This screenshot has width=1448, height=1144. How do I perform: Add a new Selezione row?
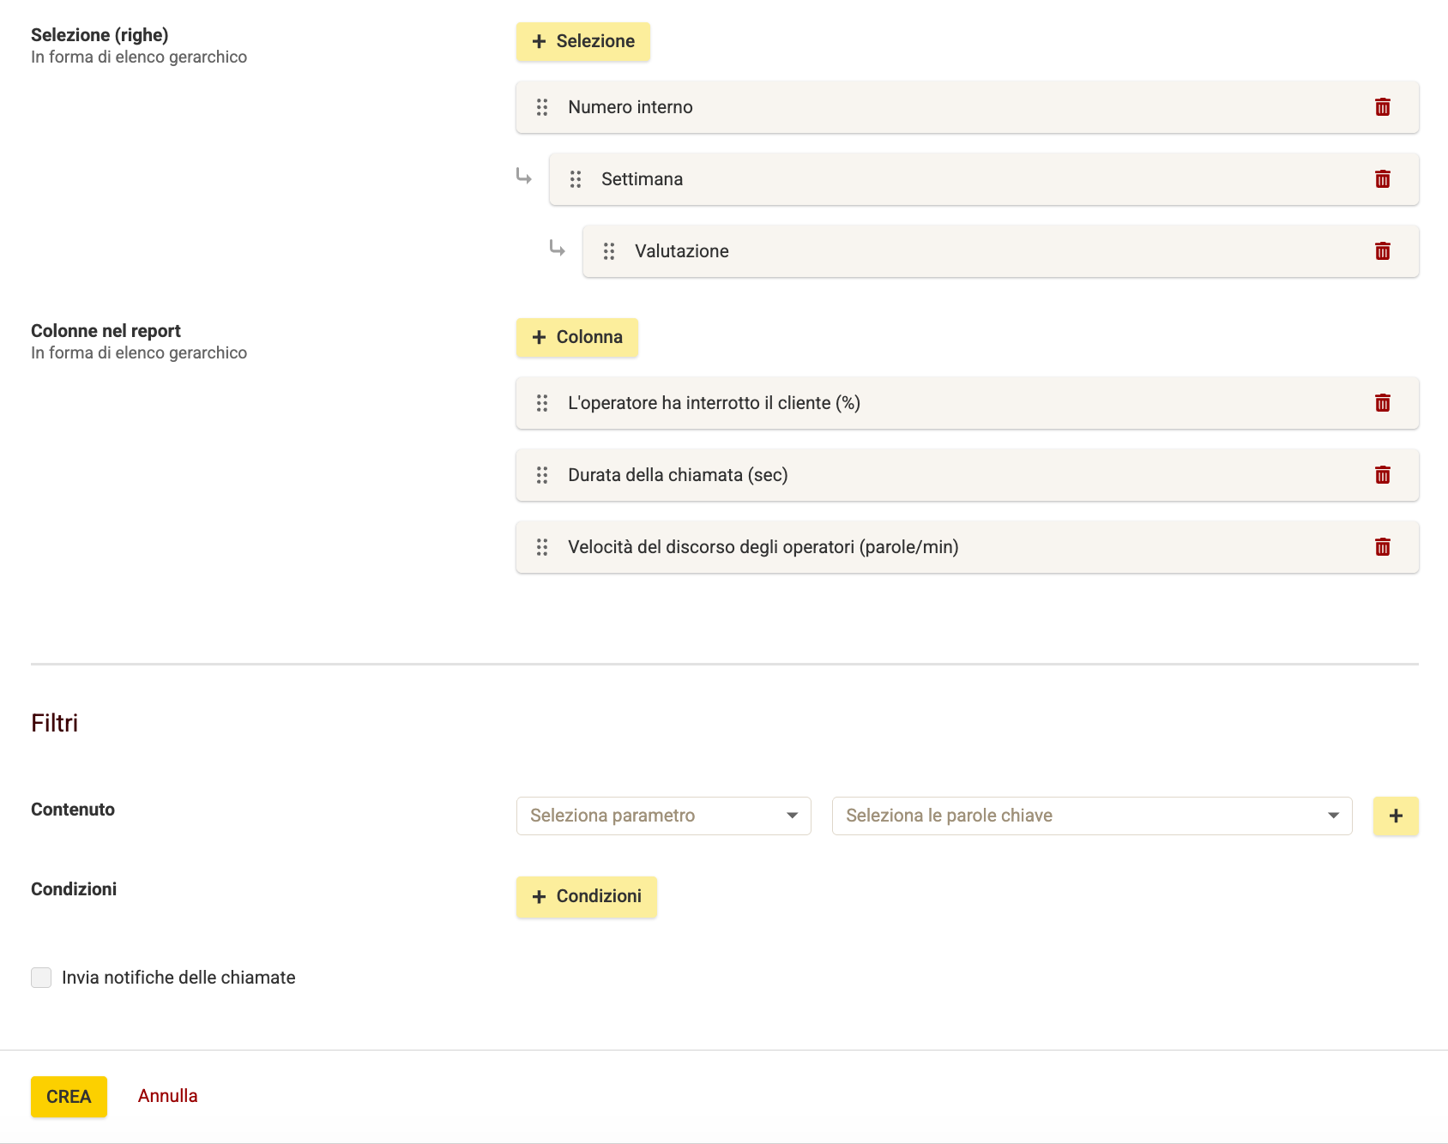pos(582,41)
